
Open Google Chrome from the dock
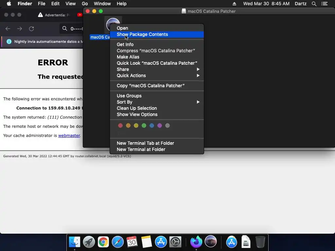[x=103, y=242]
